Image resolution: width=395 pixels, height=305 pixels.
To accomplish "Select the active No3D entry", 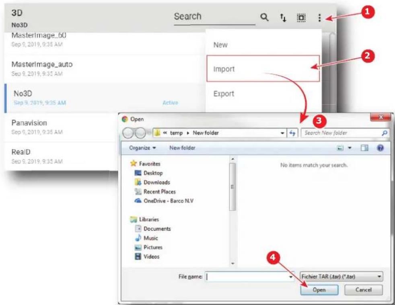I will 105,98.
